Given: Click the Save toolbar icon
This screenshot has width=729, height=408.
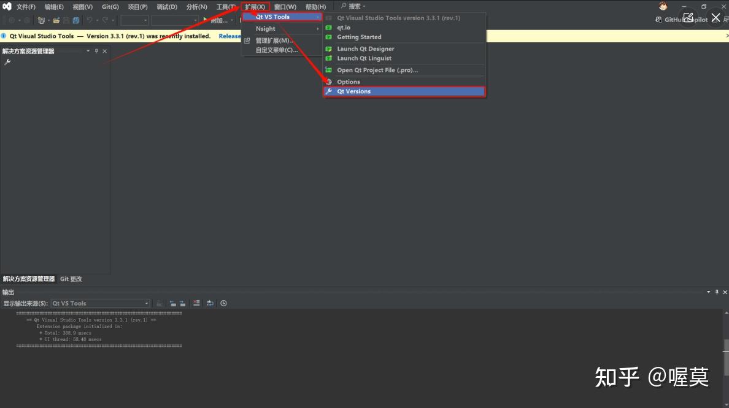Looking at the screenshot, I should pos(76,20).
